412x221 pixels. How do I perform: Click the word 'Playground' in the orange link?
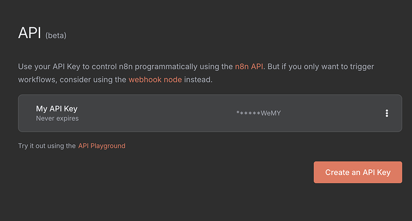click(x=107, y=146)
